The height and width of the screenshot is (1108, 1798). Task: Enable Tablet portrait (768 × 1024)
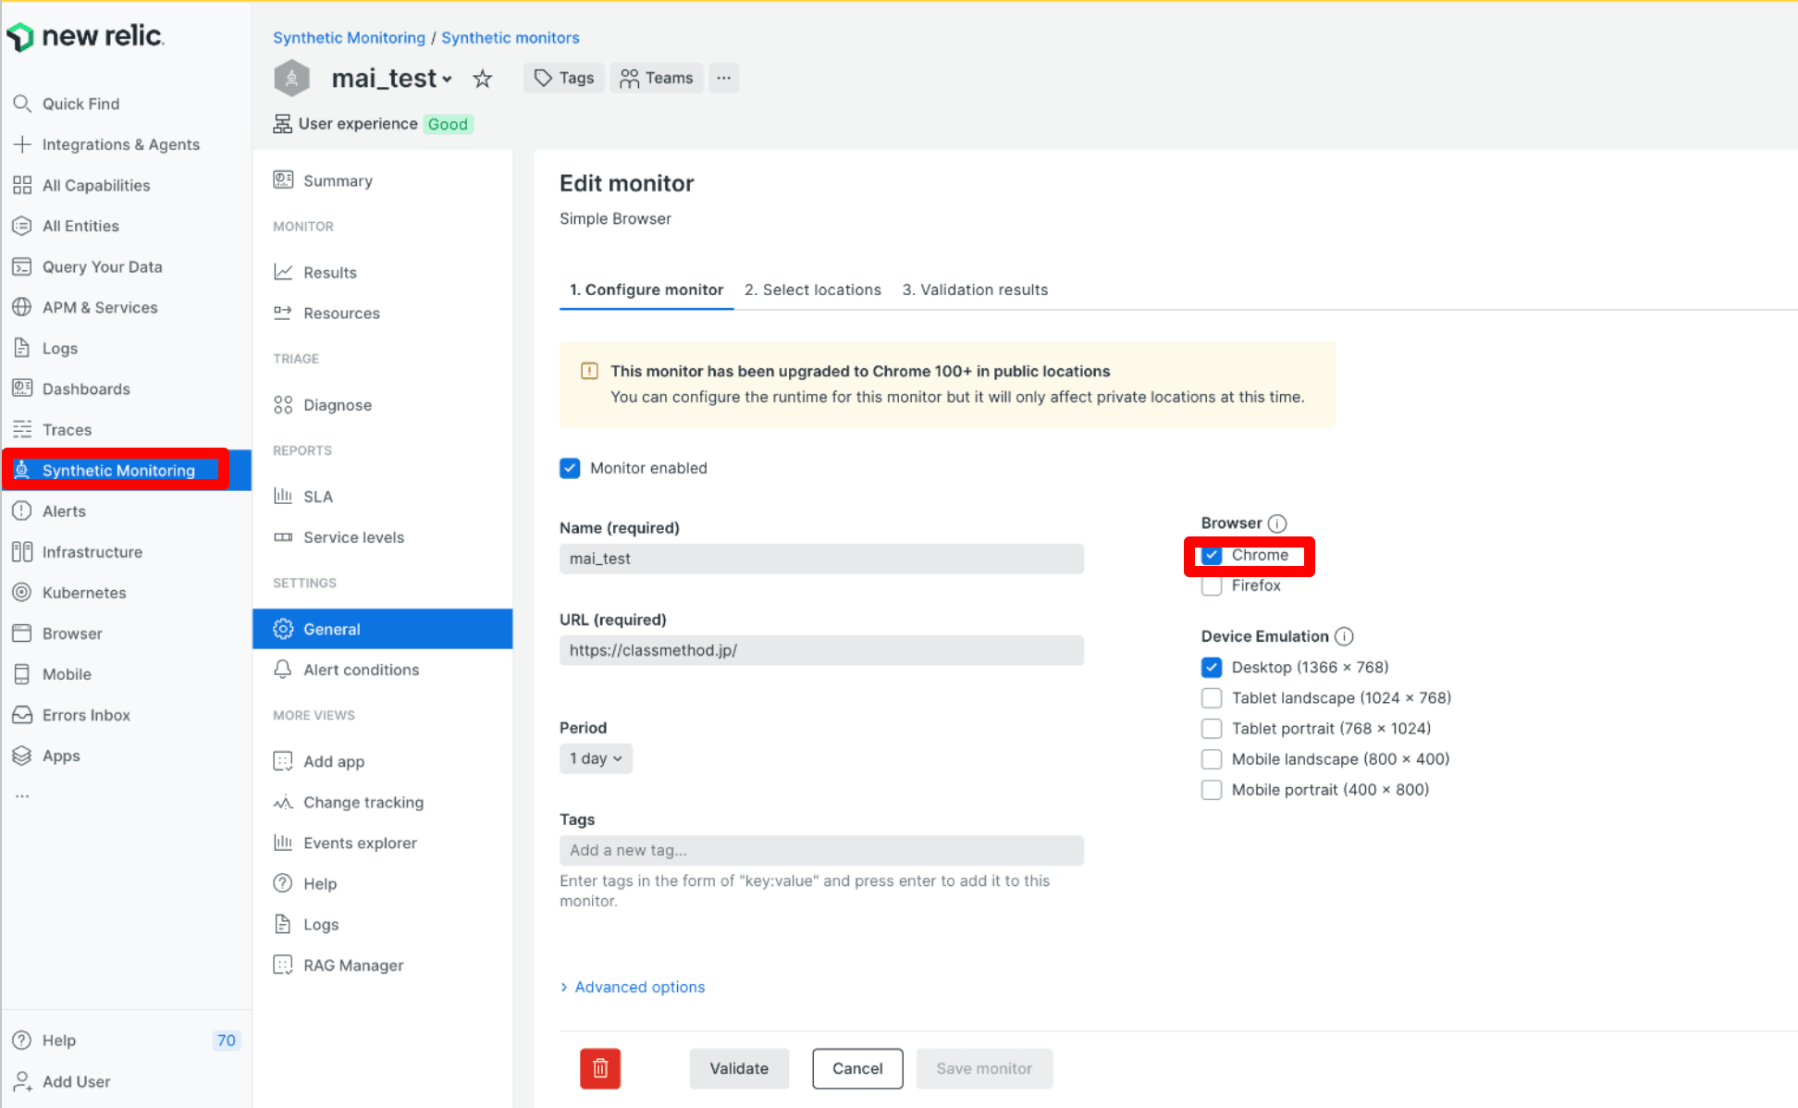coord(1212,728)
